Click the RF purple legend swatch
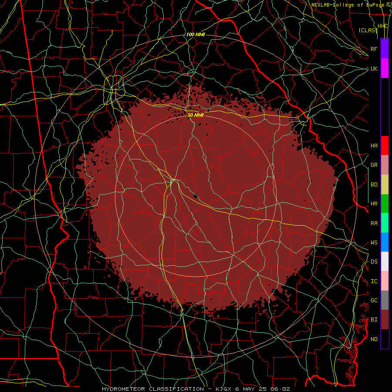Screen dimensions: 392x392 click(x=385, y=48)
